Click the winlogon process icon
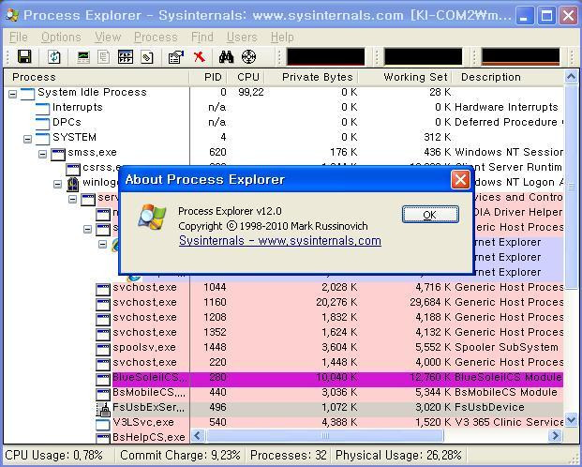582x467 pixels. tap(73, 185)
